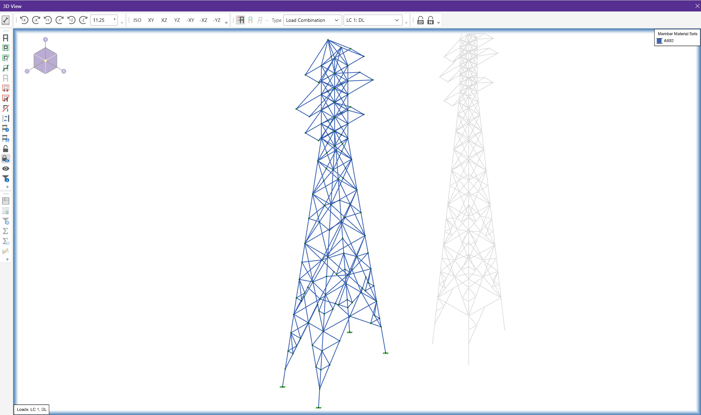Rotate the view about -Z axis
Image resolution: width=701 pixels, height=415 pixels.
click(x=83, y=20)
